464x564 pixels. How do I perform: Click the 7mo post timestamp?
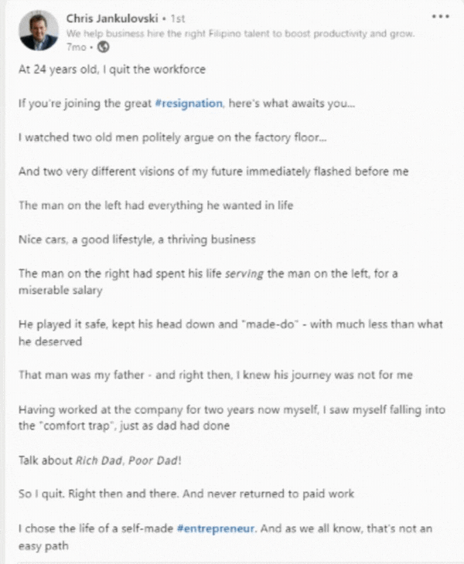(x=75, y=46)
